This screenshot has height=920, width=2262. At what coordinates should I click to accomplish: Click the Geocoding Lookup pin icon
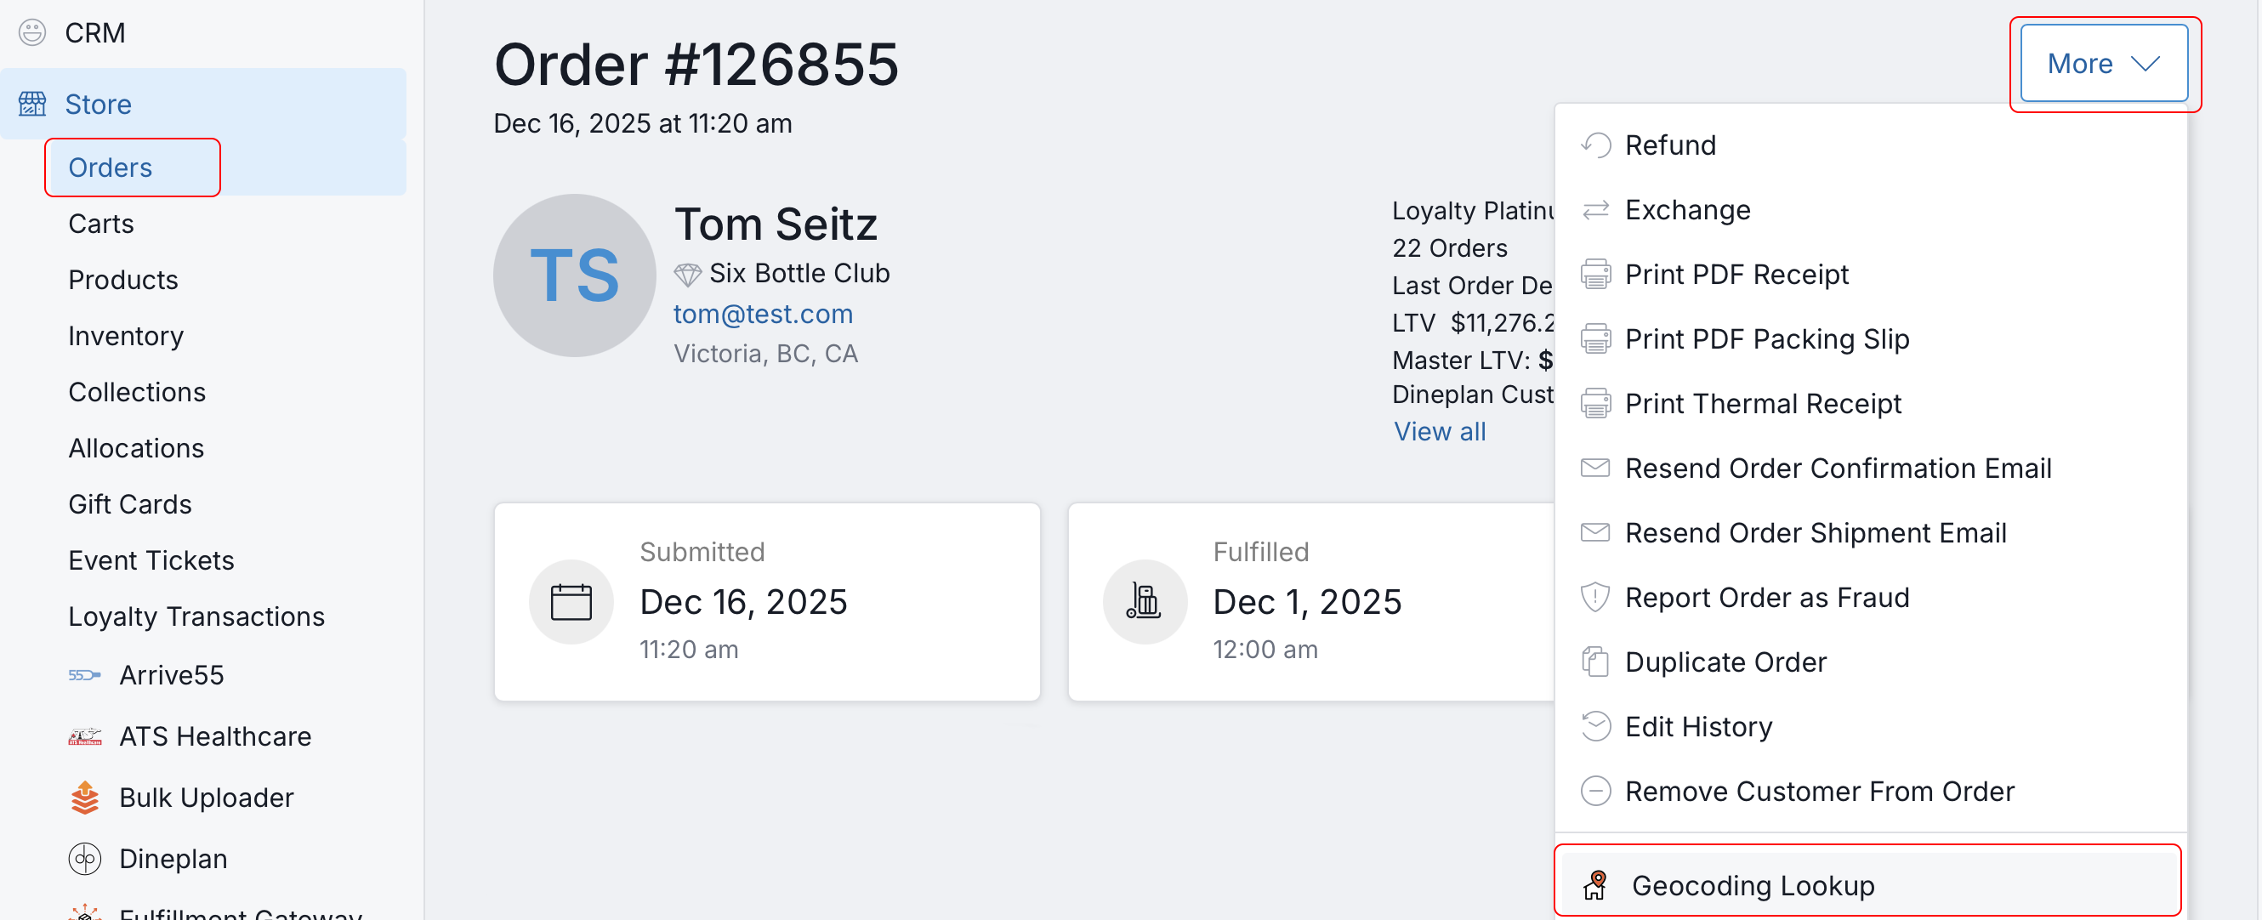point(1594,885)
